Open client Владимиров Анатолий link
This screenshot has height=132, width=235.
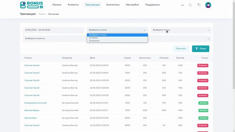click(36, 103)
